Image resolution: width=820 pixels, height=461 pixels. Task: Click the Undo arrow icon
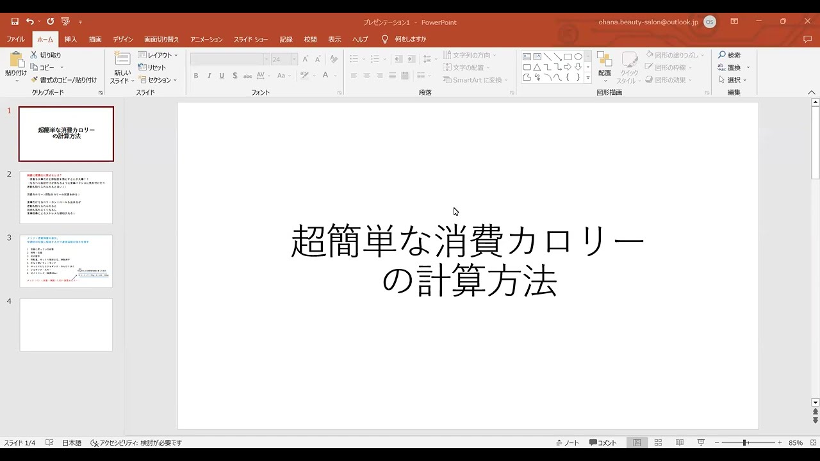click(x=29, y=22)
